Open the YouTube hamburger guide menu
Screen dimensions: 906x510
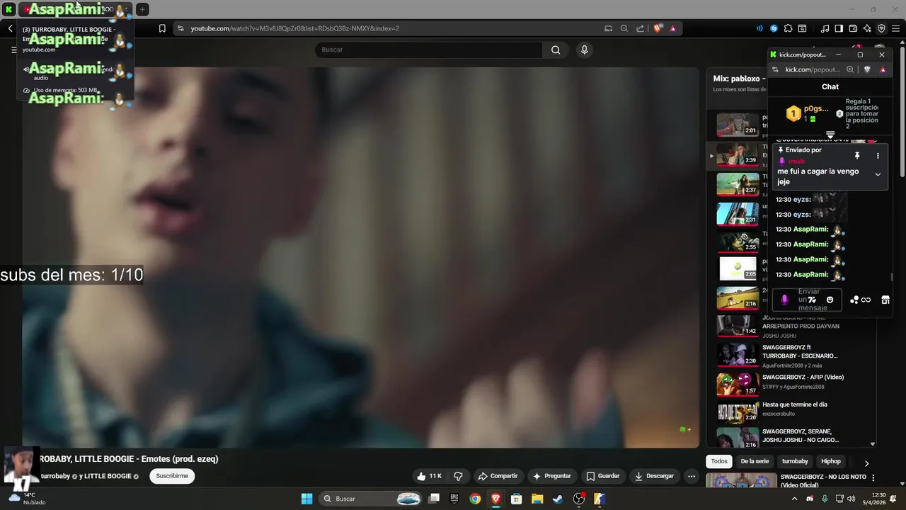click(13, 50)
